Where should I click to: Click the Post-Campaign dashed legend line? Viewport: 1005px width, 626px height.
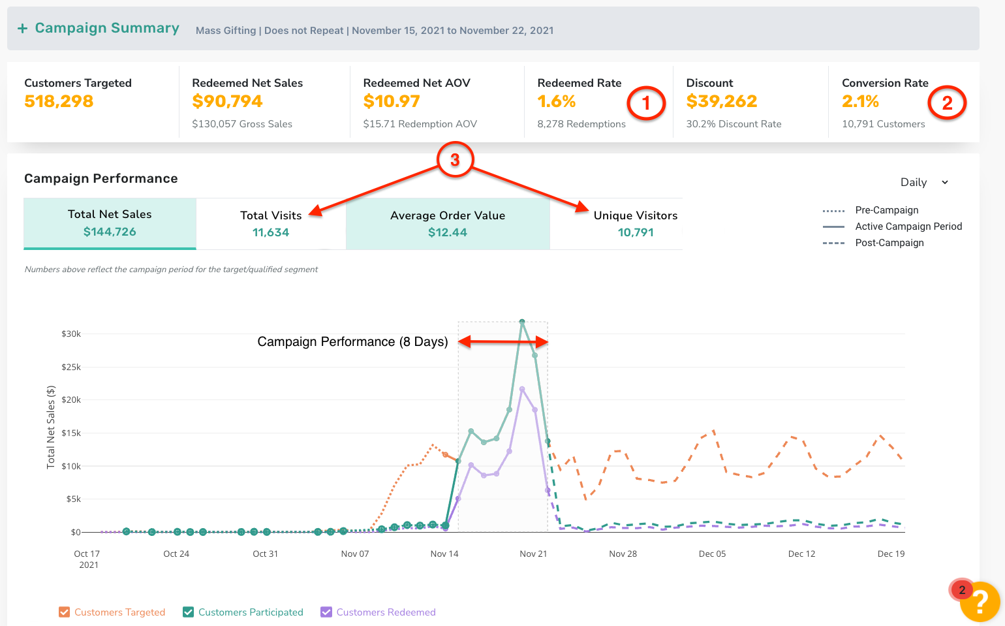[x=834, y=243]
